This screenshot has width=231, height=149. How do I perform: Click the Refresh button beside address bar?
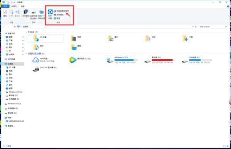[196, 26]
